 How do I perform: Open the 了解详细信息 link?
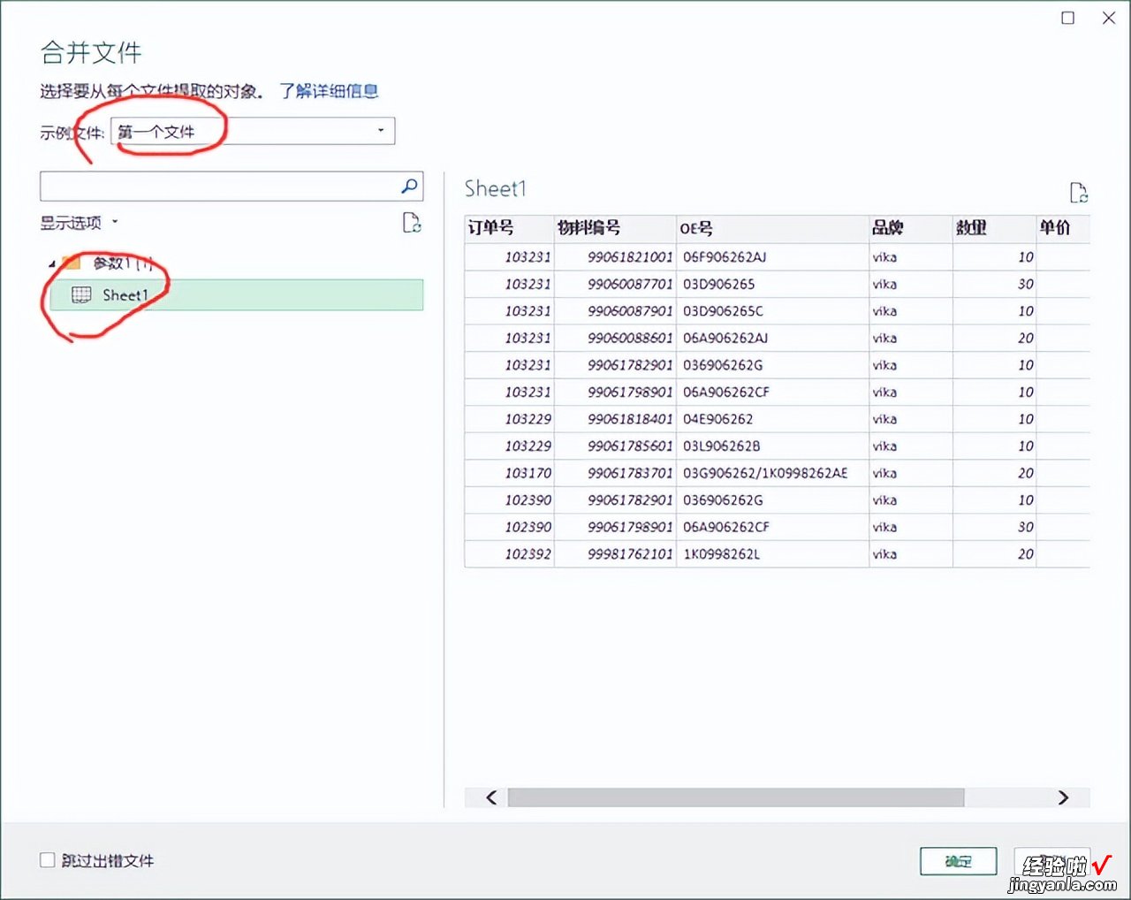329,91
